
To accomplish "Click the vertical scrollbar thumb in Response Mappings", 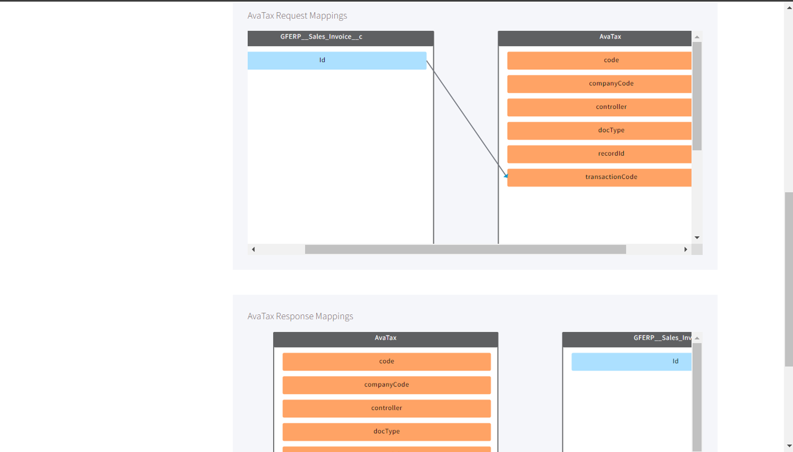I will coord(697,397).
